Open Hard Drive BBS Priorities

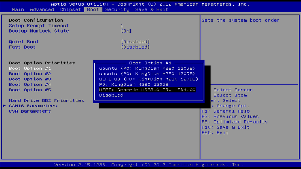point(46,100)
